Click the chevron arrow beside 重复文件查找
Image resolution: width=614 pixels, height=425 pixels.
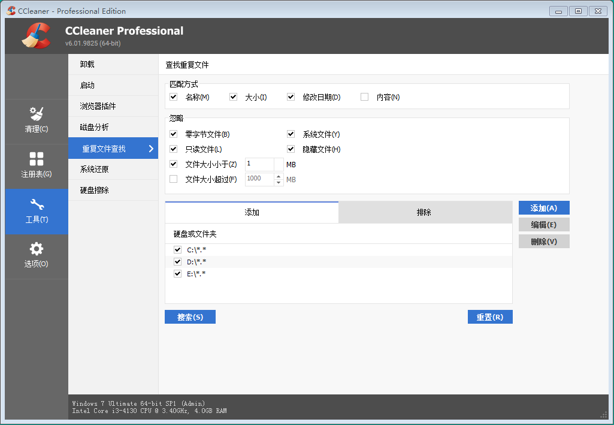click(x=151, y=149)
